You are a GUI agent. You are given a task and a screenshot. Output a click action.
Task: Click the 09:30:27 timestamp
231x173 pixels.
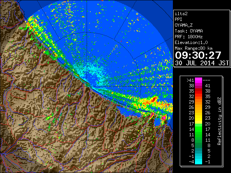(x=198, y=55)
